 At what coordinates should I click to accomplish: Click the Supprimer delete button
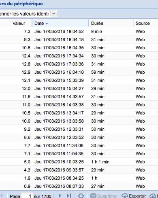click(104, 196)
